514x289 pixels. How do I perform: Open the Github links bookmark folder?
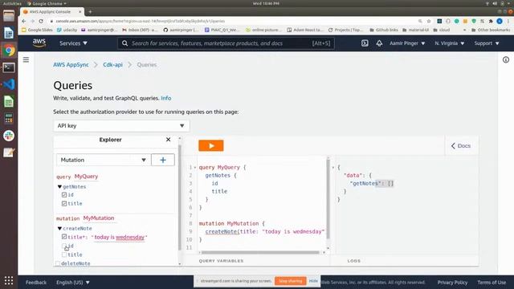(x=384, y=30)
